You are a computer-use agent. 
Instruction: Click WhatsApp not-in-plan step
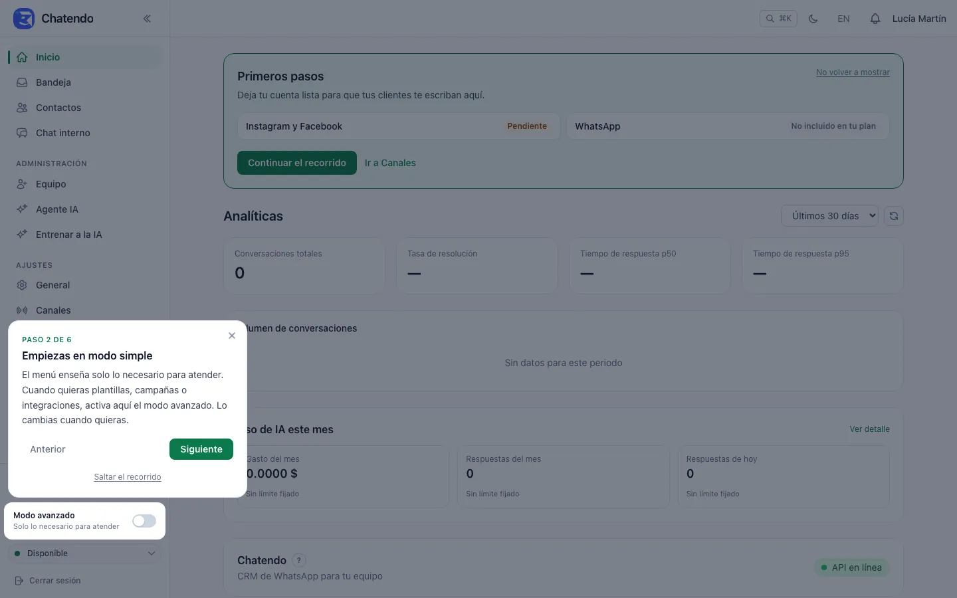(x=728, y=126)
